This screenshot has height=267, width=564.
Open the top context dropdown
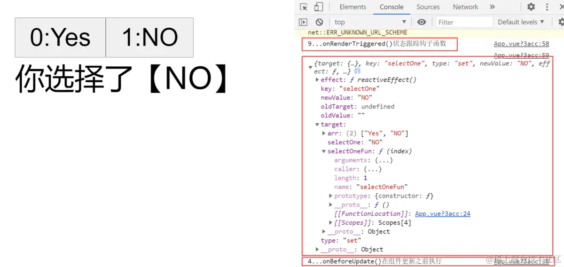(370, 22)
